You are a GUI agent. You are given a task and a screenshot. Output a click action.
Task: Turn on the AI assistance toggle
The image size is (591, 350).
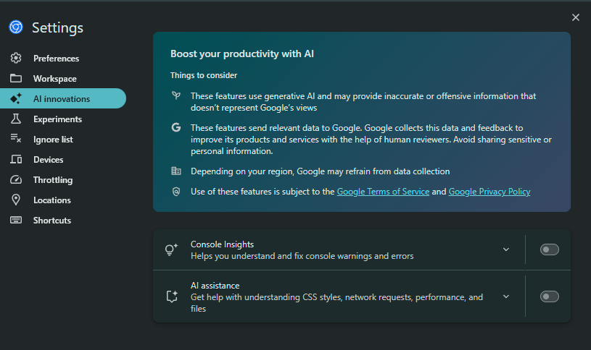pyautogui.click(x=549, y=296)
